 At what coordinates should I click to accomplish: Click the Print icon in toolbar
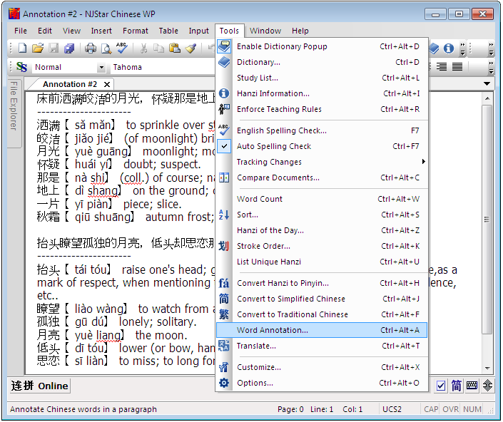pos(91,48)
